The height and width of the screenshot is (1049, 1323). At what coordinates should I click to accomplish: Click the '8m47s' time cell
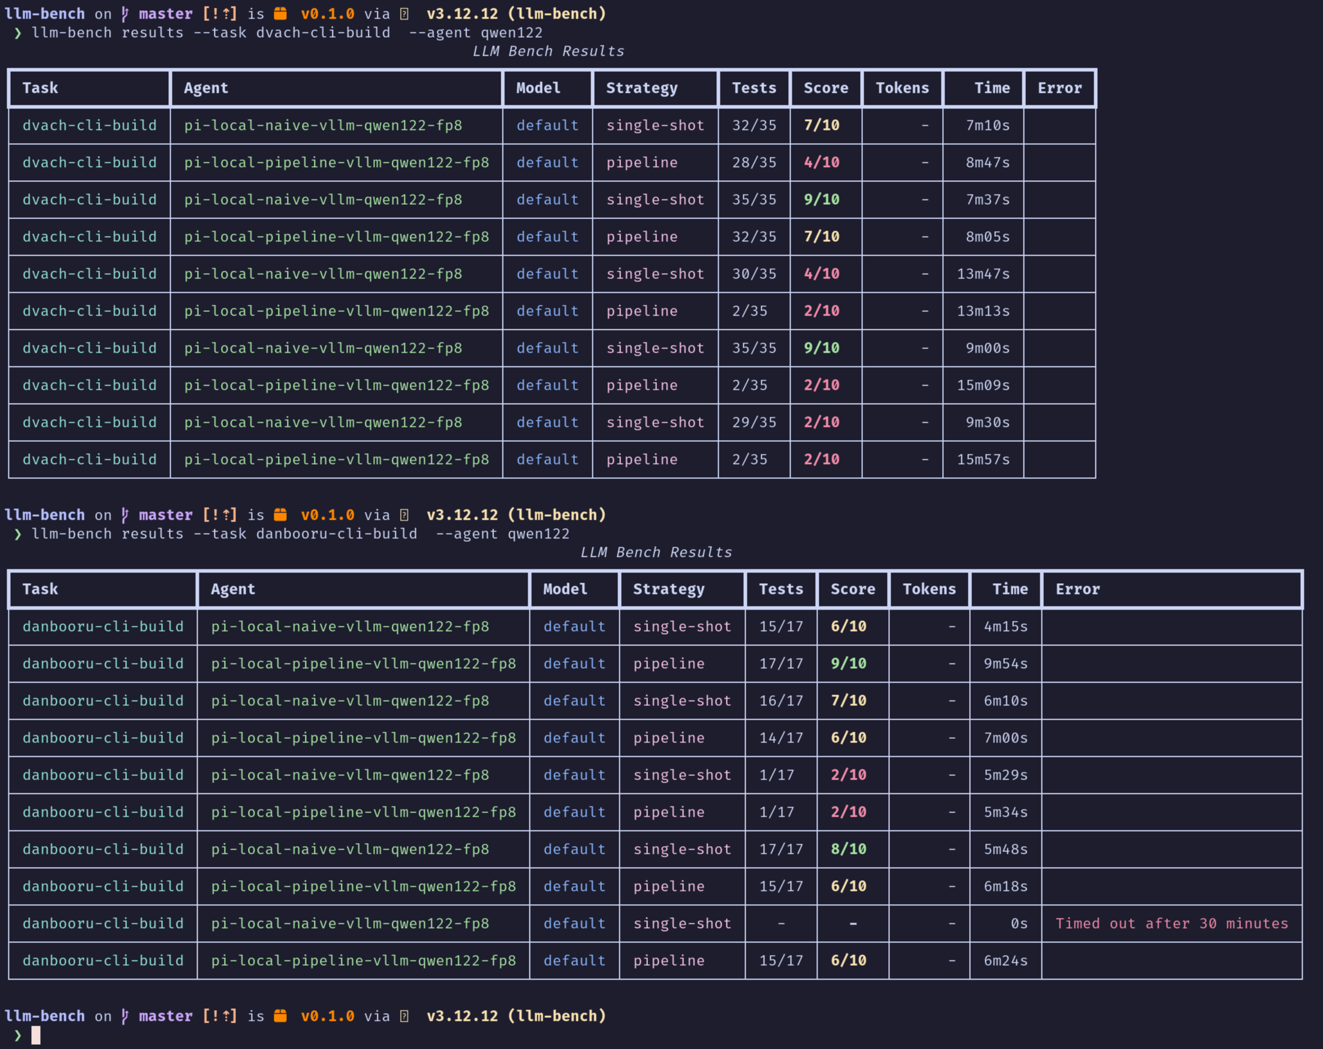pos(988,163)
